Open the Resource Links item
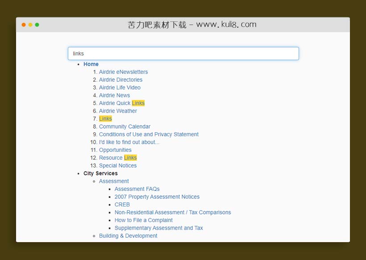The height and width of the screenshot is (260, 366). click(x=117, y=158)
